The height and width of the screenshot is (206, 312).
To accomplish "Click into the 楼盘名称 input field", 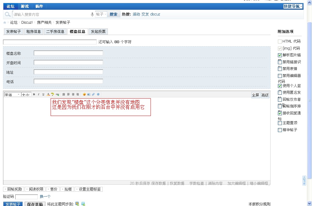I will (68, 53).
